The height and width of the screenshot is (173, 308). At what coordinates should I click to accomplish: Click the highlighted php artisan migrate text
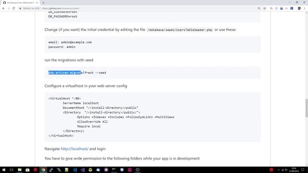64,73
